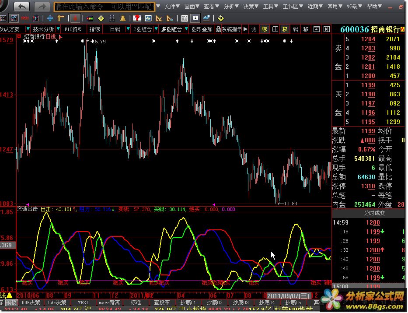Toggle the 测 measure button

point(254,29)
